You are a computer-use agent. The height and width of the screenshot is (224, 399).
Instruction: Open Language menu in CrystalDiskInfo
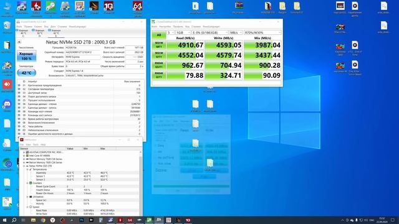coord(77,26)
